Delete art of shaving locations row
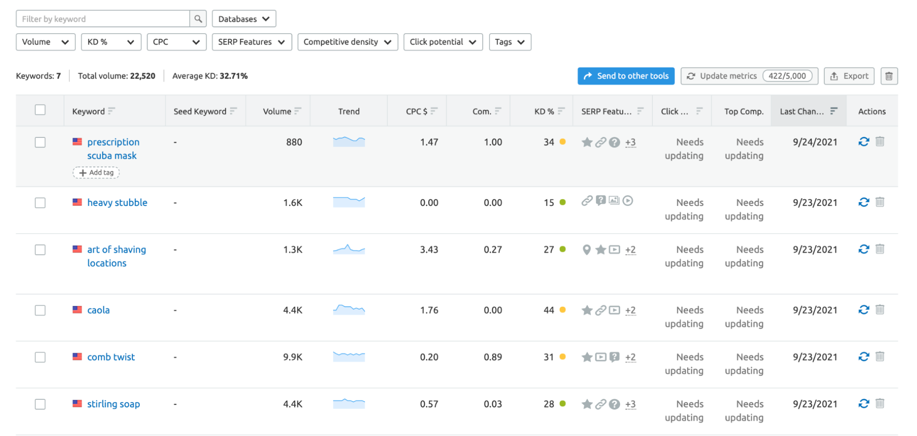The height and width of the screenshot is (436, 917). coord(880,249)
